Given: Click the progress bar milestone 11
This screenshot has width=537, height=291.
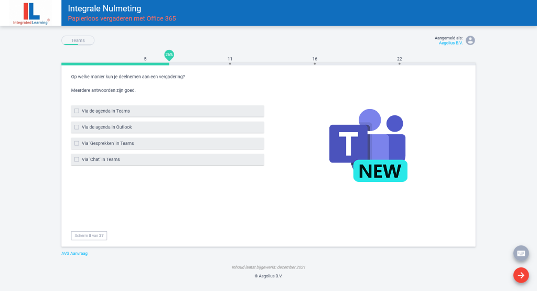Looking at the screenshot, I should pos(230,63).
